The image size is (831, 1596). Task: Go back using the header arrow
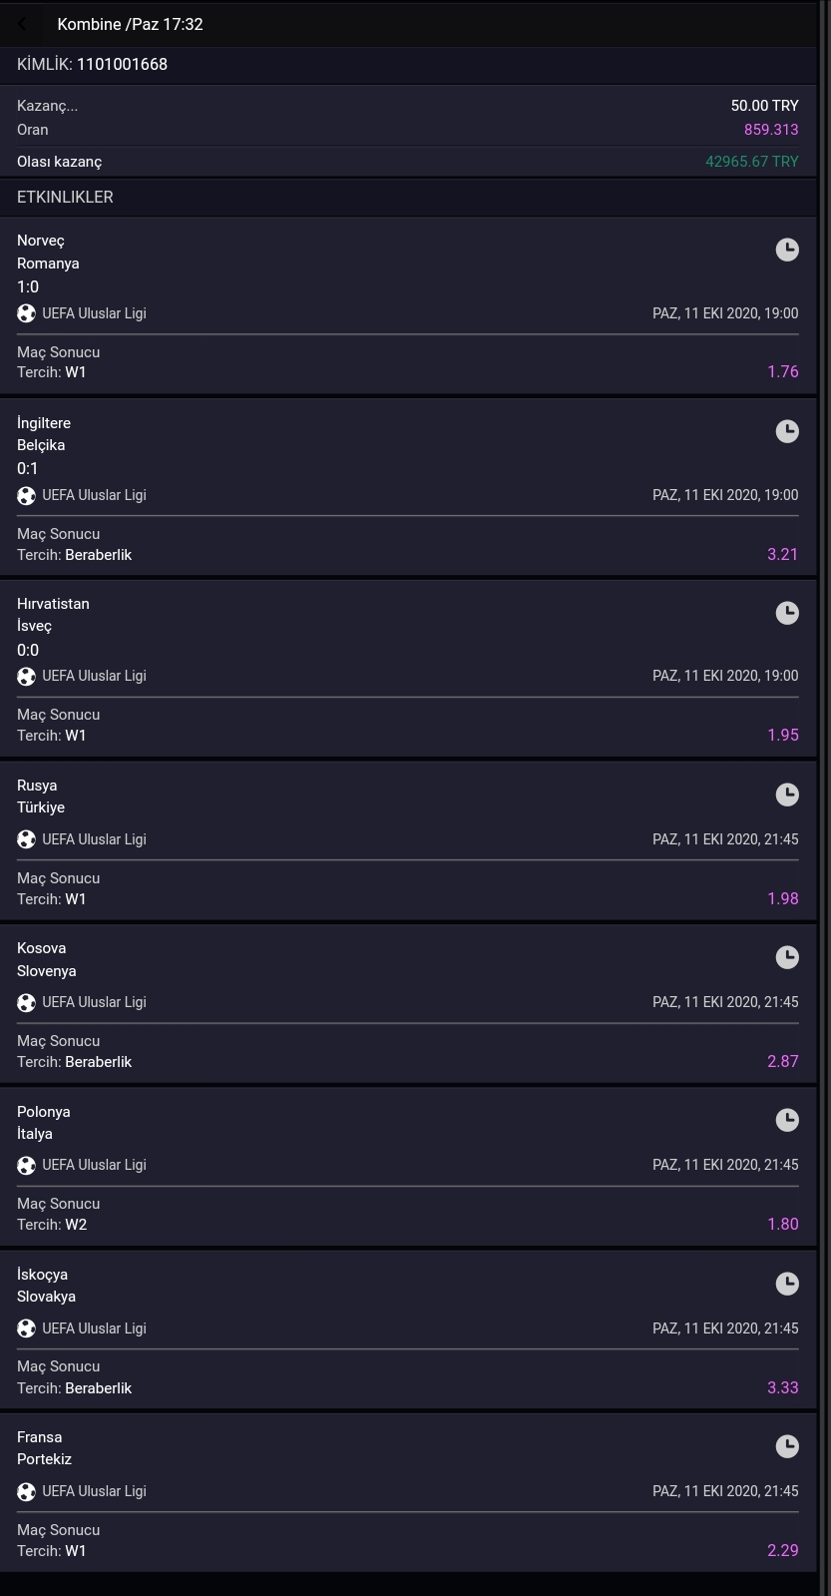23,24
